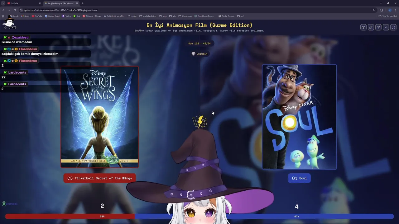The width and height of the screenshot is (399, 224).
Task: Open the Chrome profile avatar
Action: click(x=390, y=10)
